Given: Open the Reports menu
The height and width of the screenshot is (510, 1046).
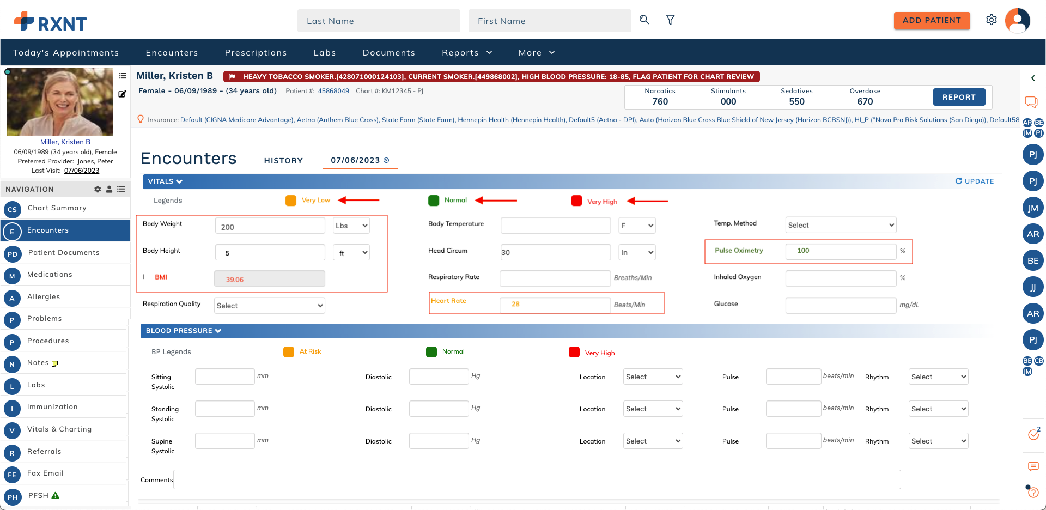Looking at the screenshot, I should [467, 53].
